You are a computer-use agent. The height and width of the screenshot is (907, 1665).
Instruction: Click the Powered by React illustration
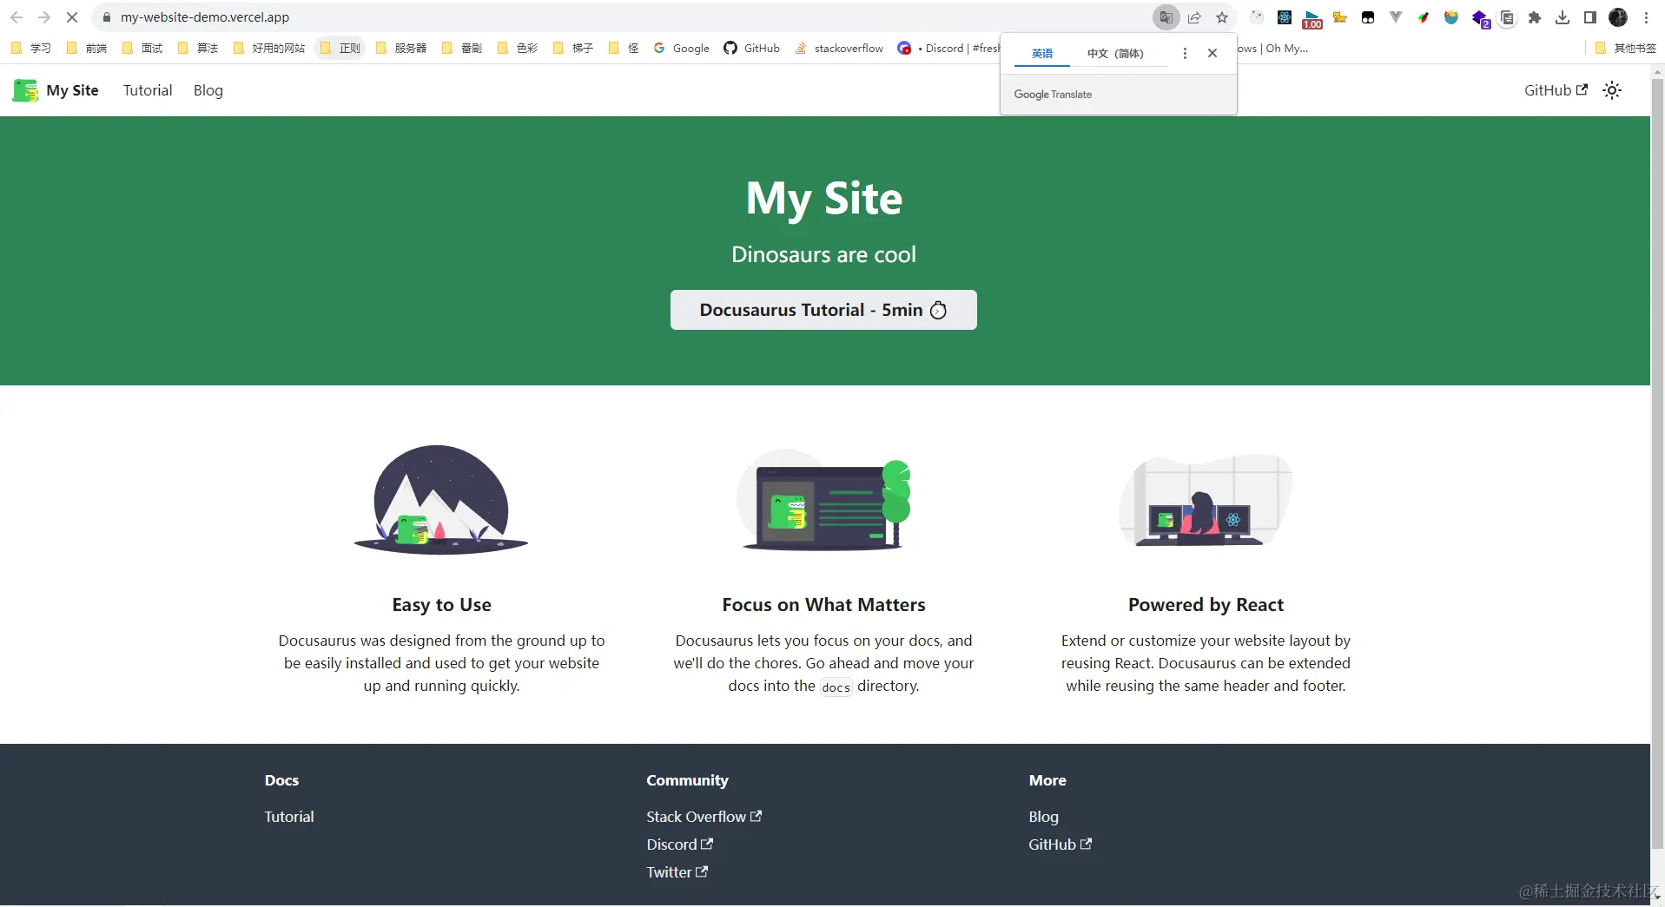pos(1206,499)
